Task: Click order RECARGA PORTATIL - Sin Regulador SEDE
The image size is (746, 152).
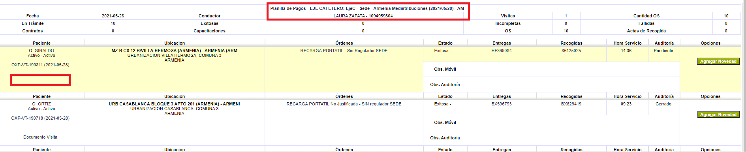Action: click(x=344, y=51)
